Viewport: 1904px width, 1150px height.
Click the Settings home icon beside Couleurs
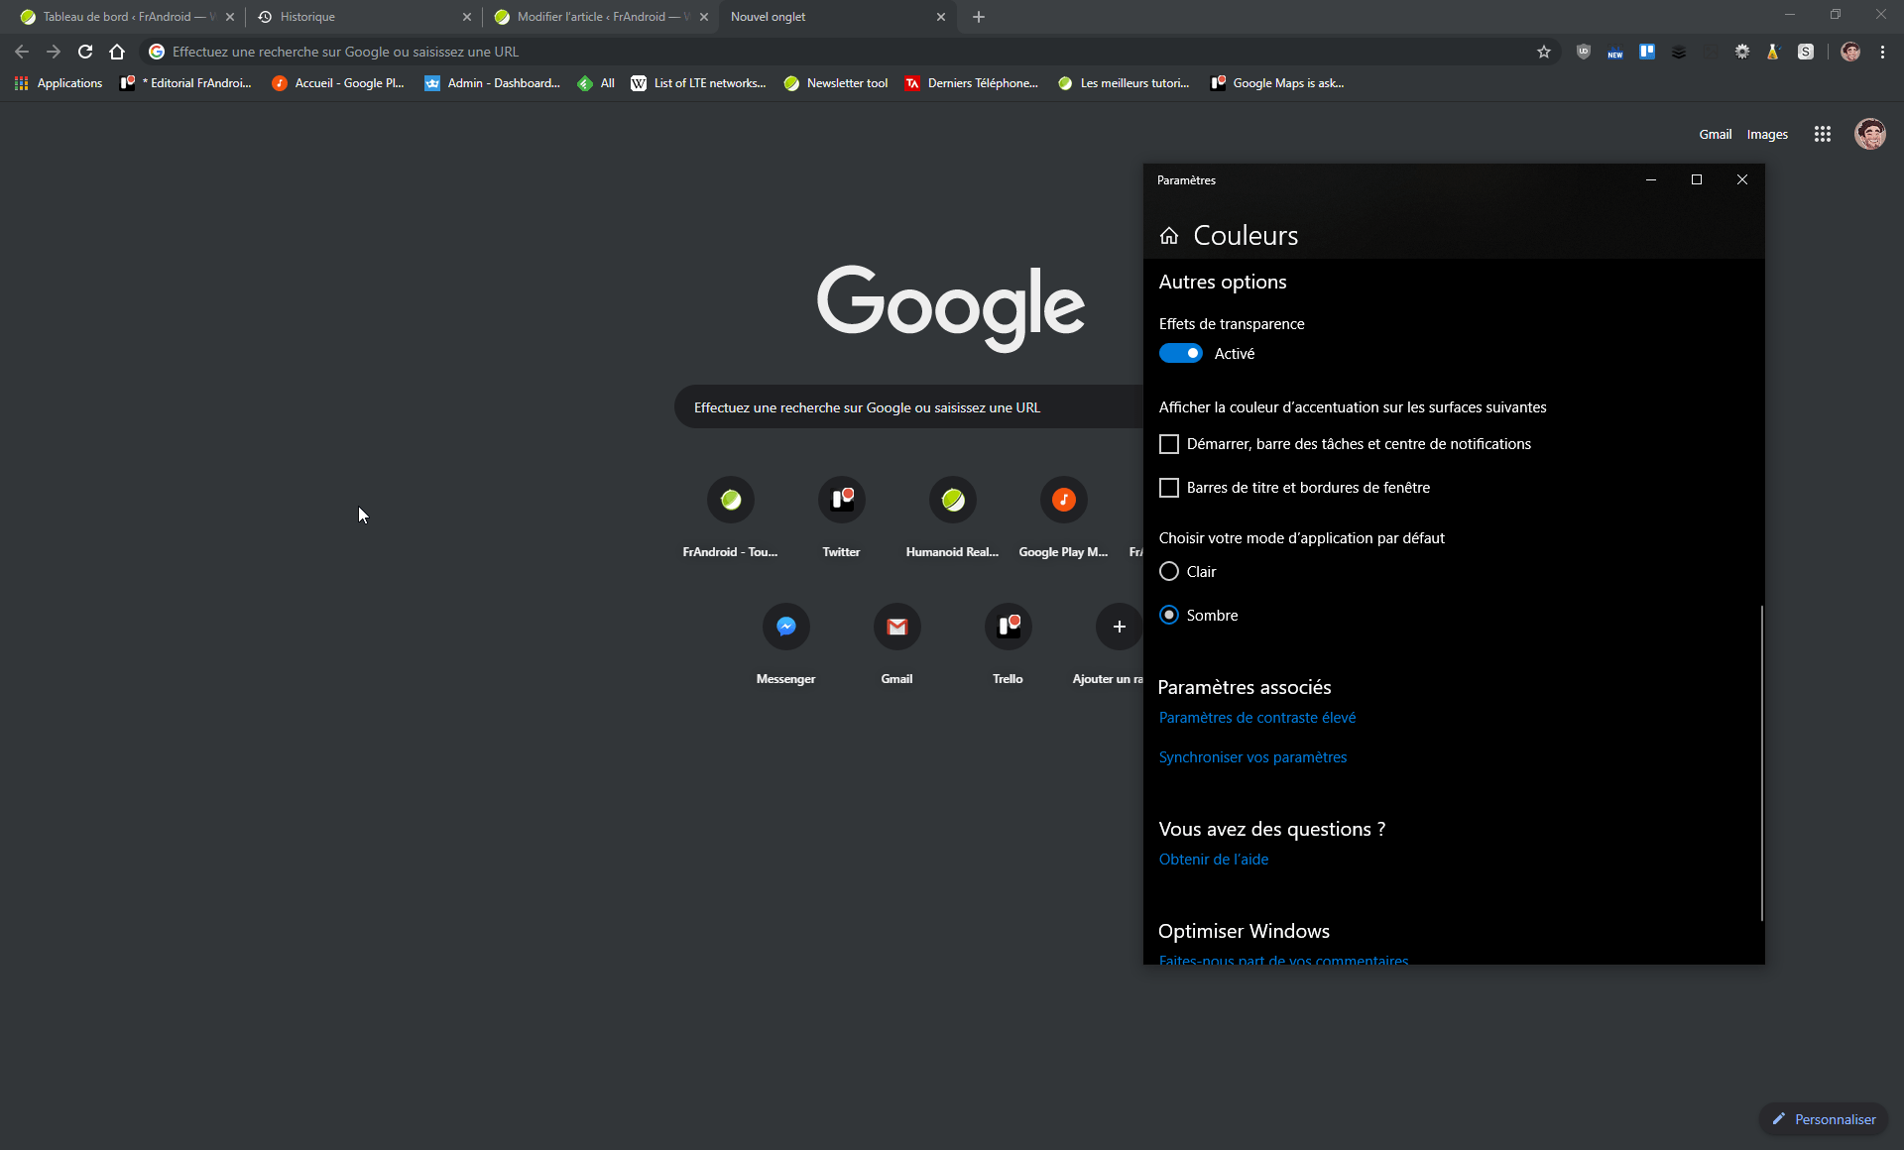click(x=1169, y=236)
